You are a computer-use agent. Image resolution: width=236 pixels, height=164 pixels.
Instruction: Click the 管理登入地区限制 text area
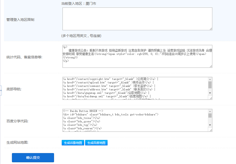tap(137, 19)
